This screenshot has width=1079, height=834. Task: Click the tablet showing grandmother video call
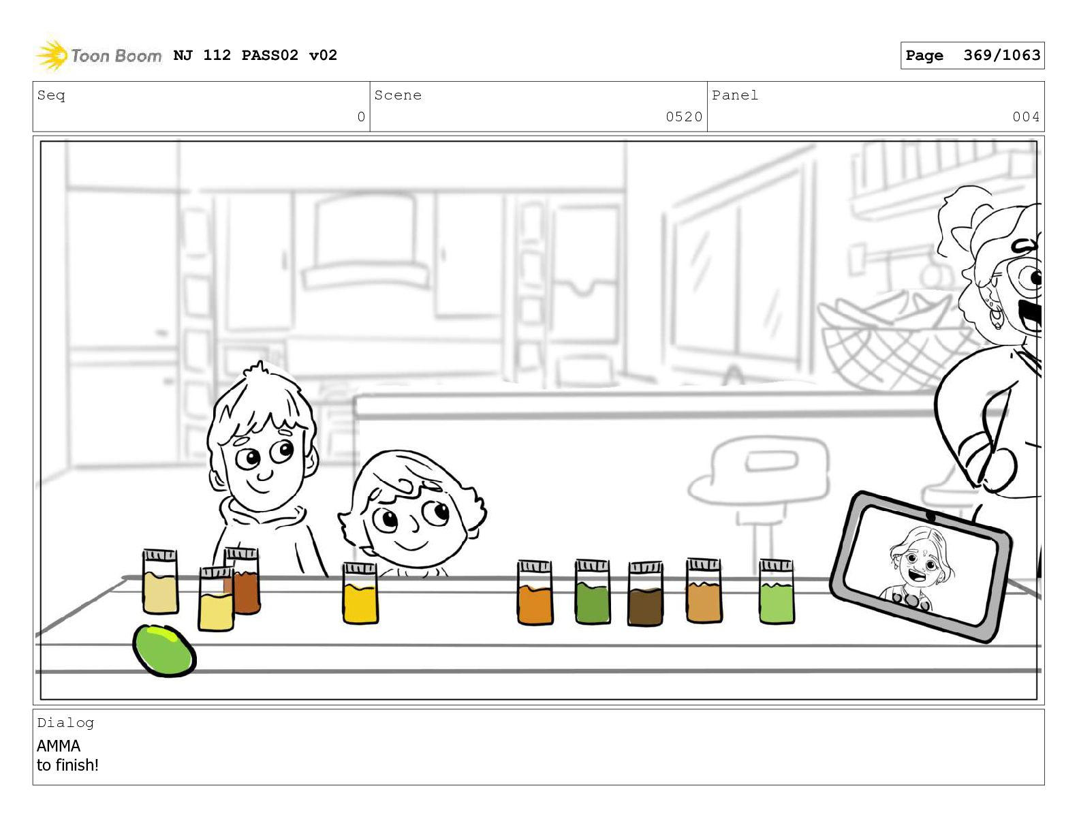point(921,566)
